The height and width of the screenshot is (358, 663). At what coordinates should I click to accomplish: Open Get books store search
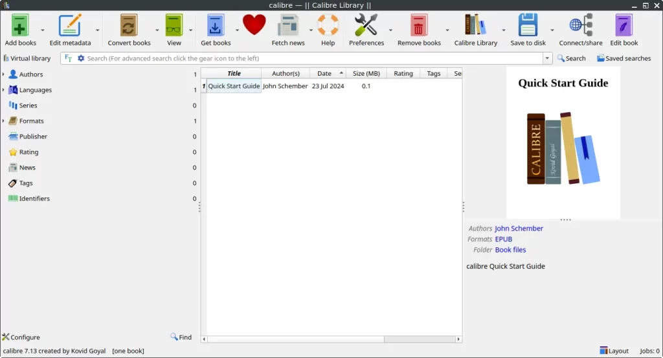[x=216, y=26]
